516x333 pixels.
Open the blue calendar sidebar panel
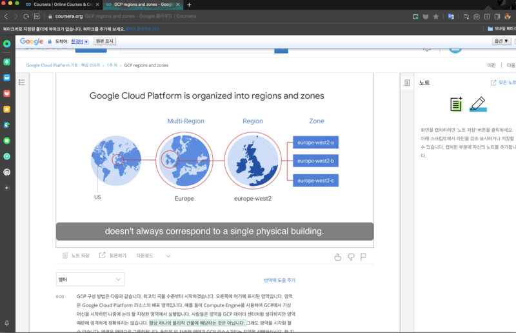[6, 77]
